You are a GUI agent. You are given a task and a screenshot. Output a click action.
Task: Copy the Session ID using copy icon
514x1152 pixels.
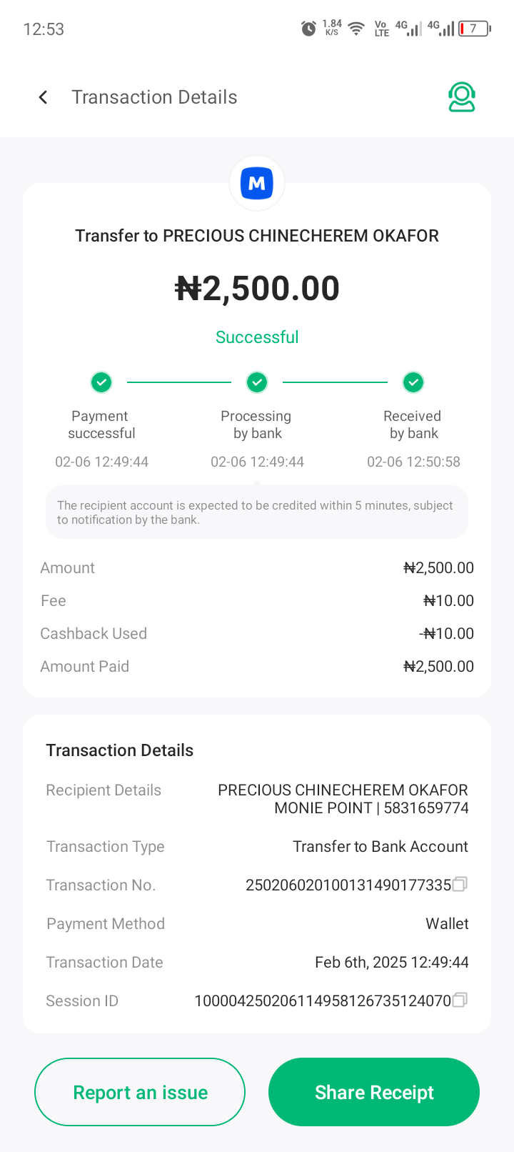click(x=460, y=1000)
